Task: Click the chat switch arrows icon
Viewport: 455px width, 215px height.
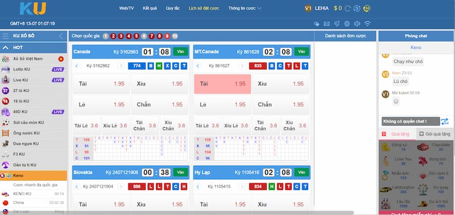Action: 445,121
